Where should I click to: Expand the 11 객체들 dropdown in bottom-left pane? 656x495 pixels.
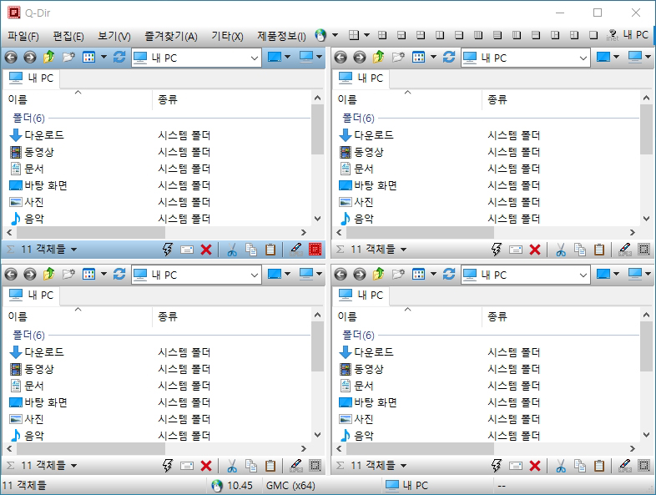pyautogui.click(x=73, y=465)
